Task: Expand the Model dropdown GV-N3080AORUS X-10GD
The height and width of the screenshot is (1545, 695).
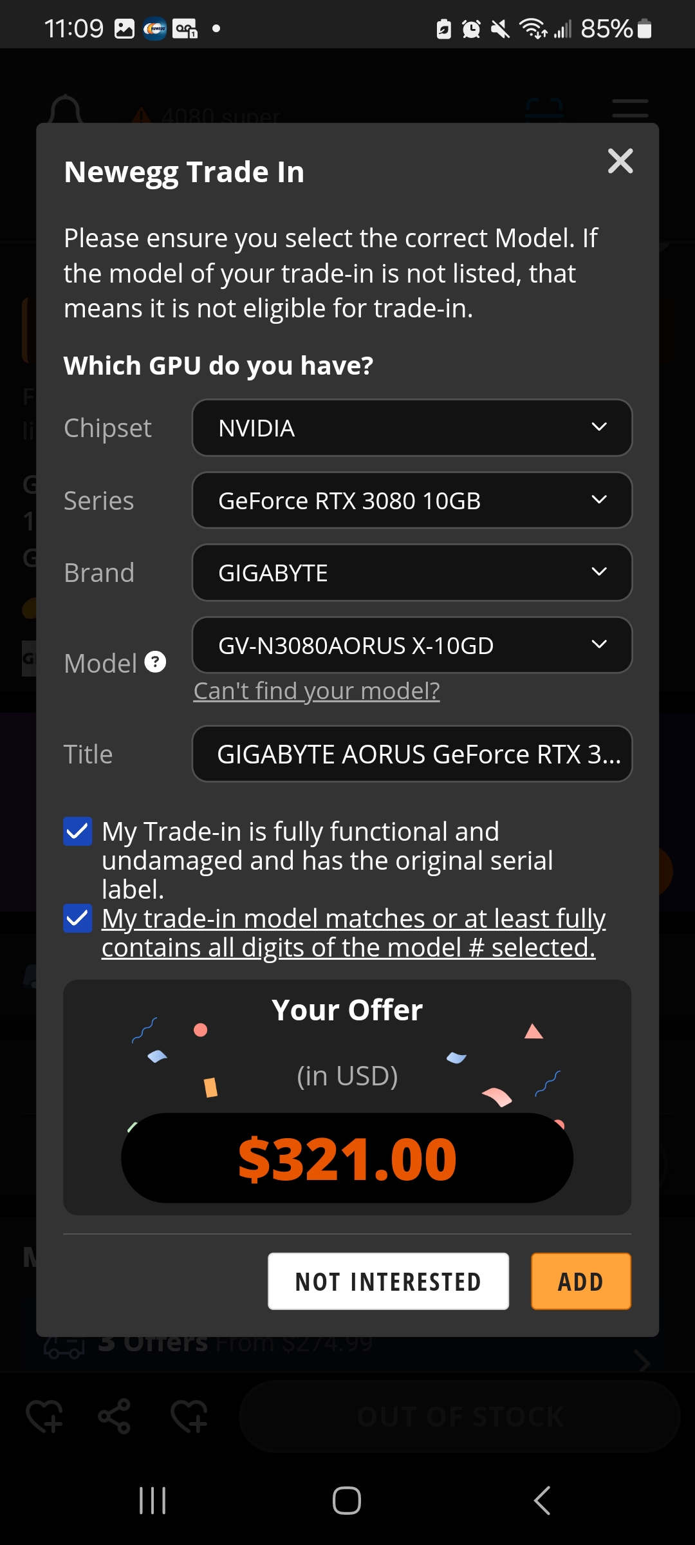Action: tap(412, 645)
